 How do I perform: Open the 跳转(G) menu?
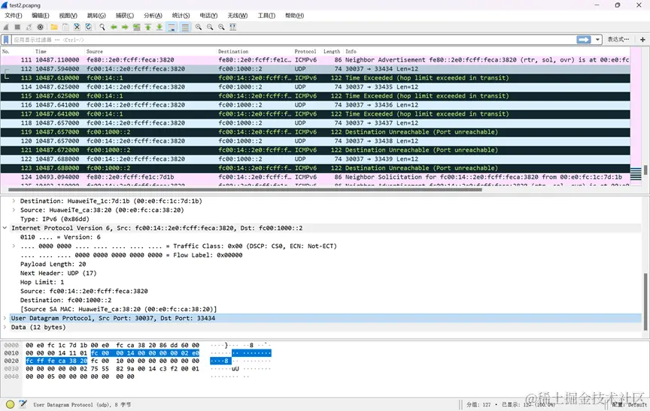(96, 15)
